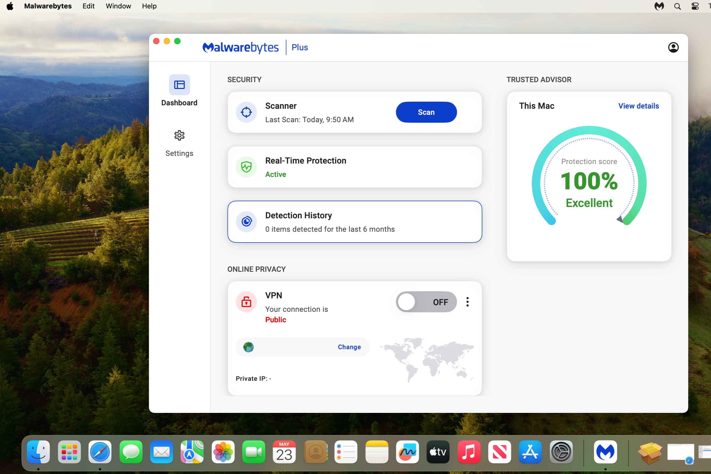Click '0 items detected' history text
Viewport: 711px width, 474px height.
[330, 229]
